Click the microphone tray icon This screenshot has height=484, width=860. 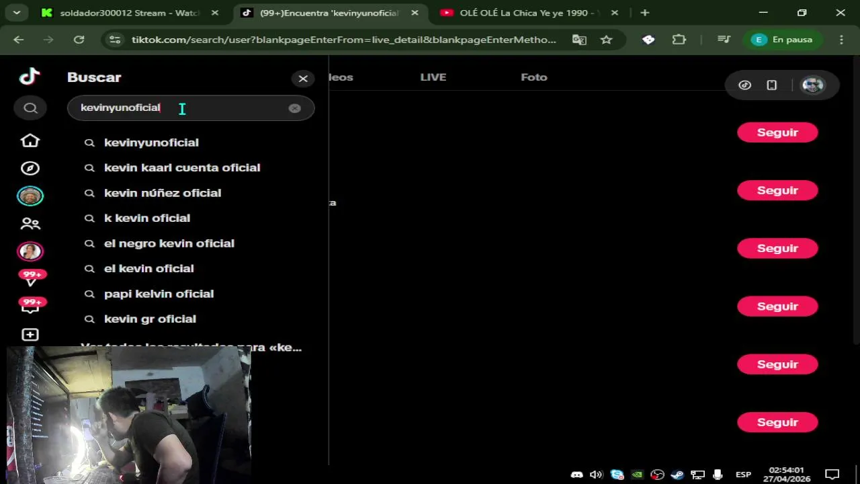tap(718, 475)
